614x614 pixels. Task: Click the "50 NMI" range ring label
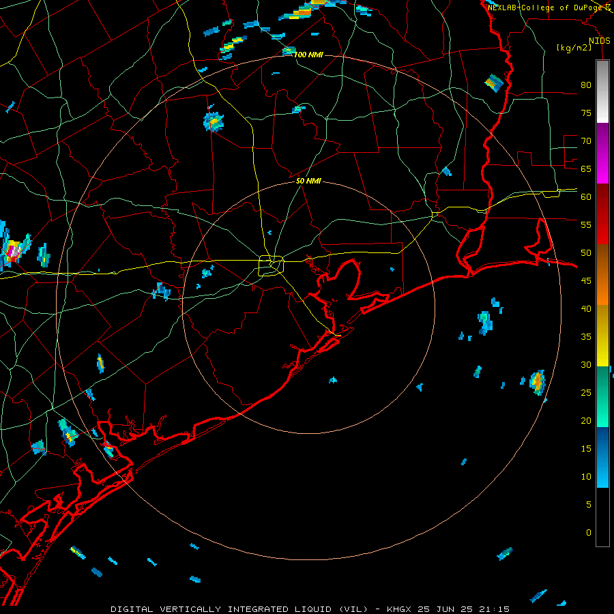(x=308, y=181)
